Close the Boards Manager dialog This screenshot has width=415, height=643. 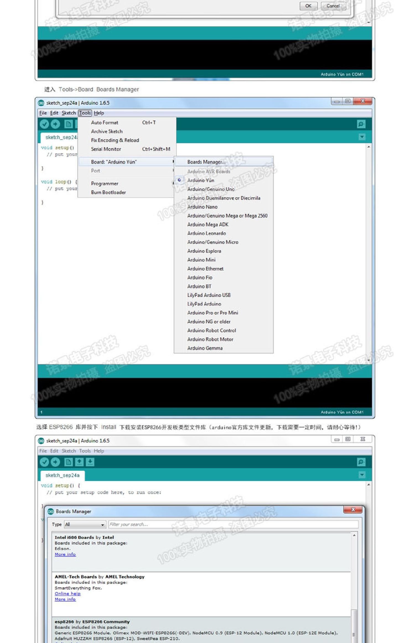353,510
